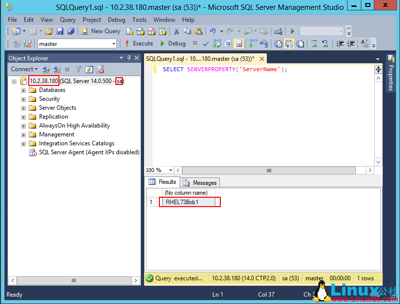
Task: Click the Execute button
Action: 142,43
